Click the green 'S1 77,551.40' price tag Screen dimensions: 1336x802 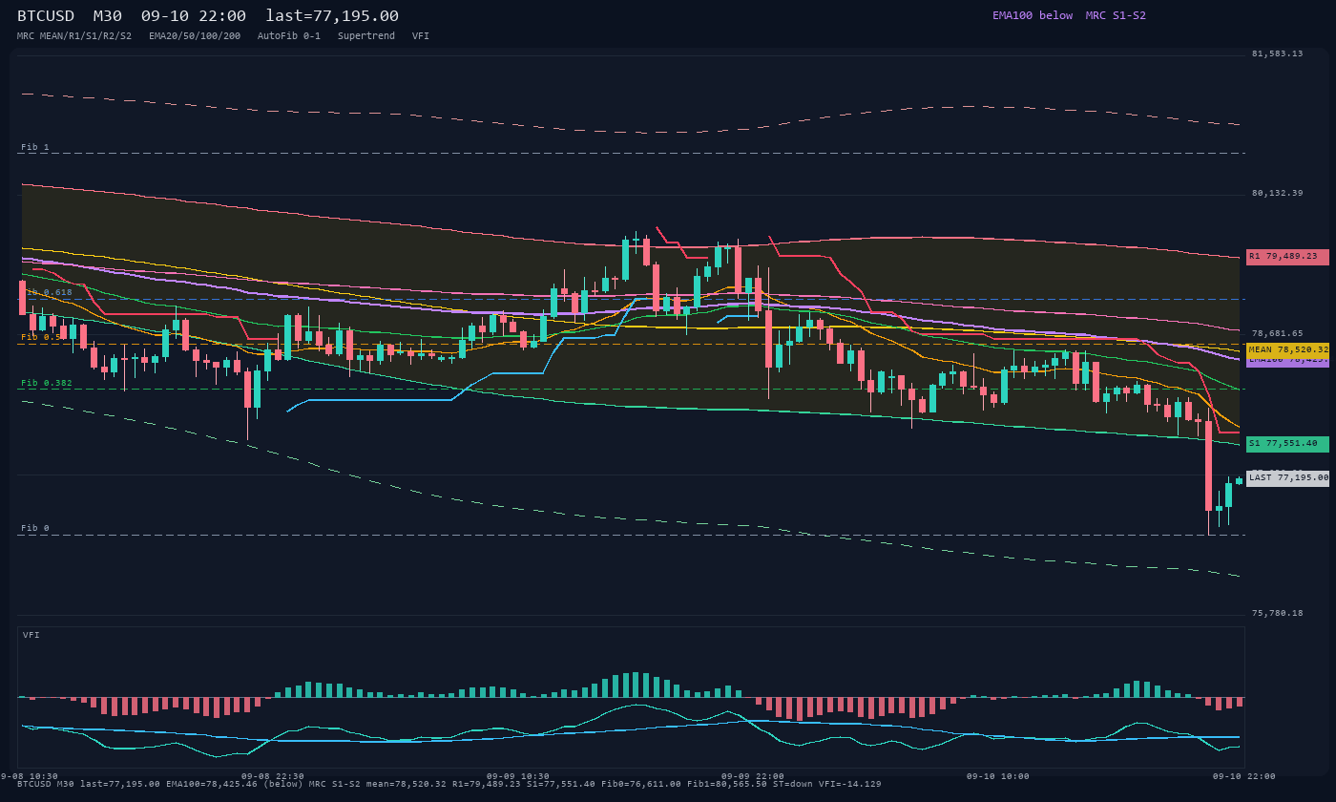(1287, 444)
